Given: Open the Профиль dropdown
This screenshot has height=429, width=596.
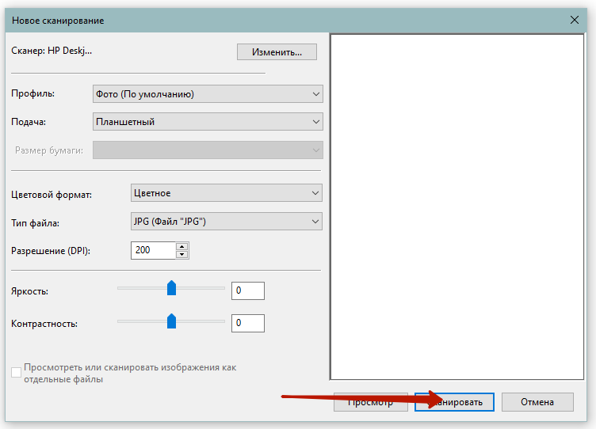Looking at the screenshot, I should (208, 94).
